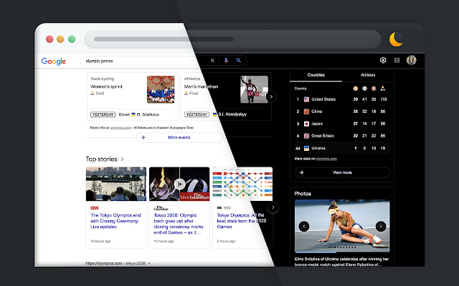Click the China flag icon
This screenshot has height=286, width=459.
(306, 112)
